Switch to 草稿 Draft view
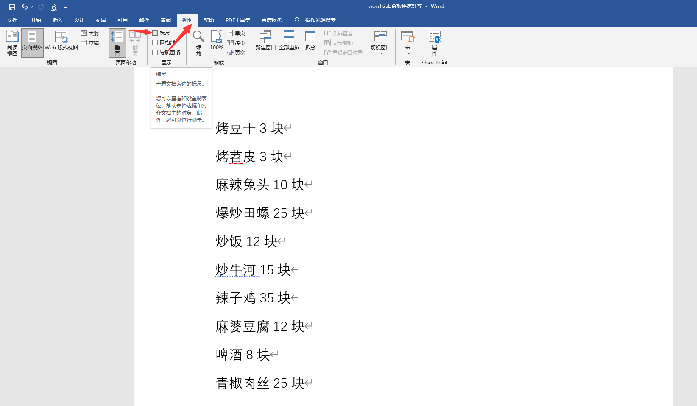Screen dimensions: 697x406 coord(90,43)
